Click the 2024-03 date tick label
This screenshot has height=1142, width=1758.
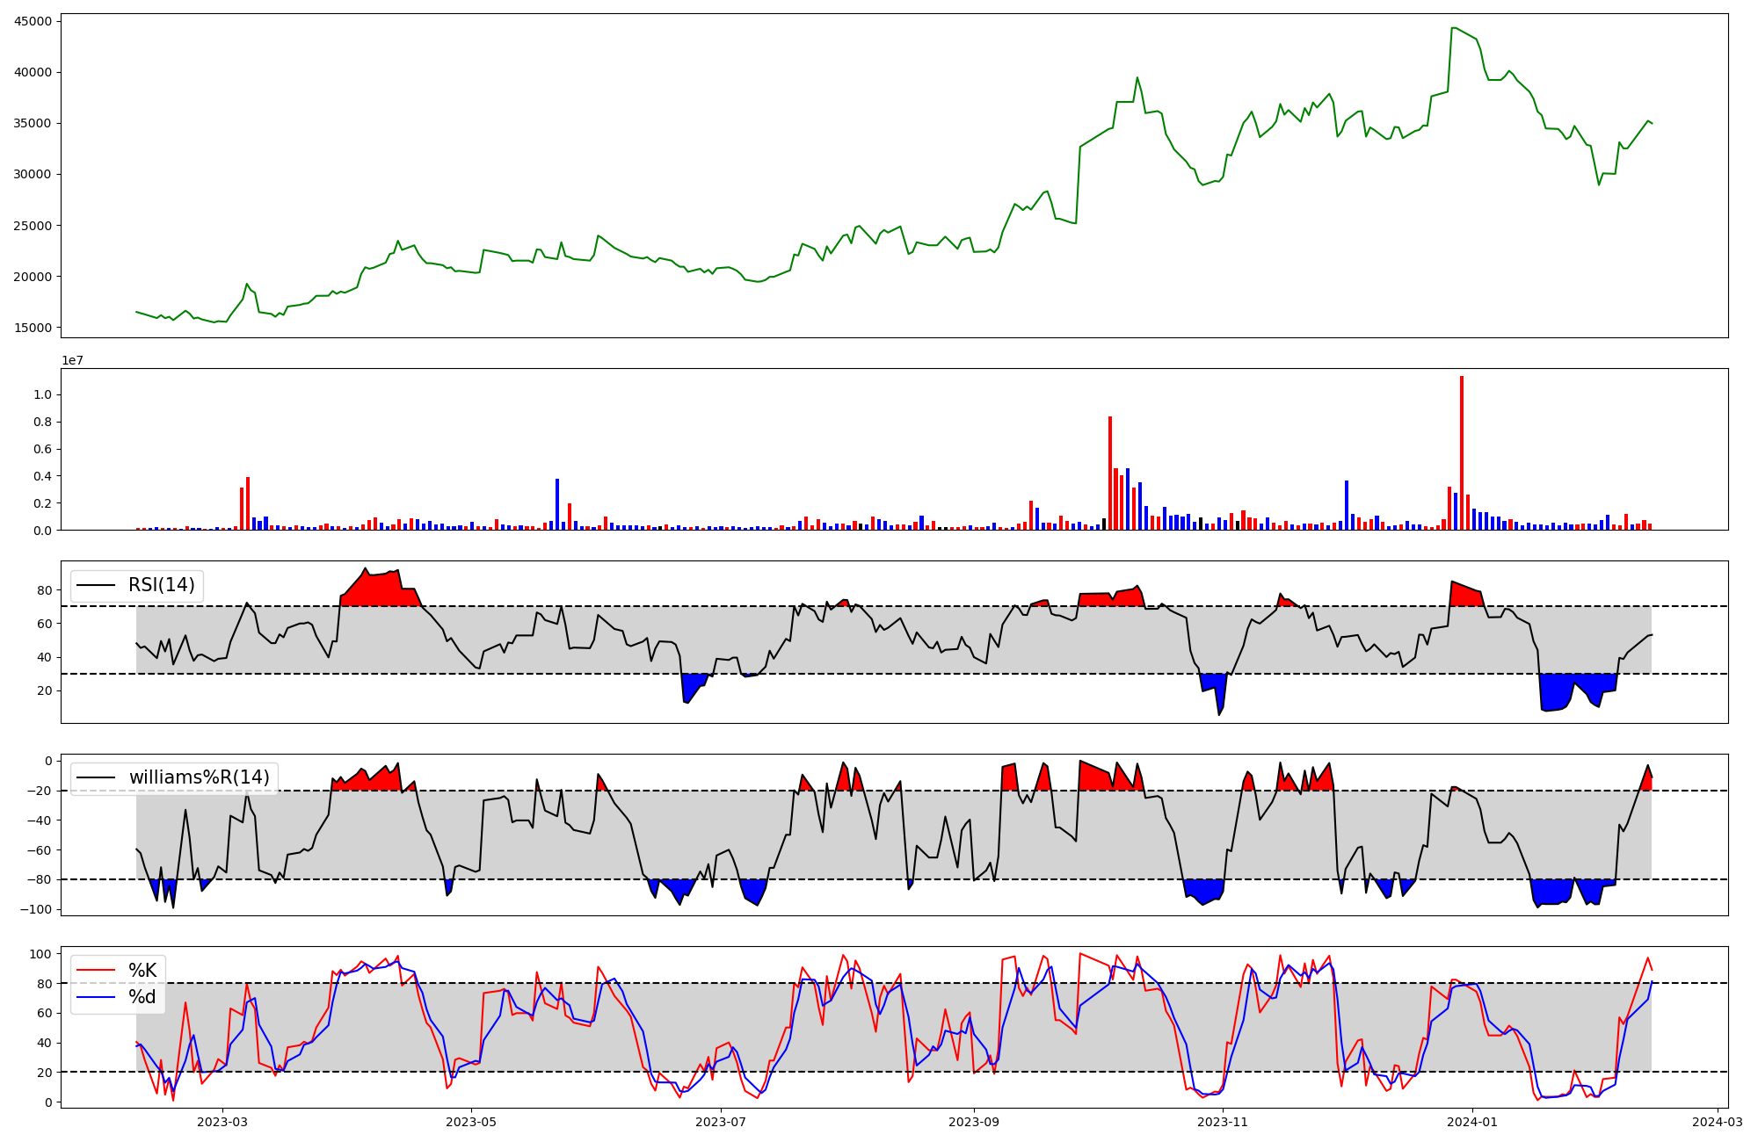click(1718, 1122)
